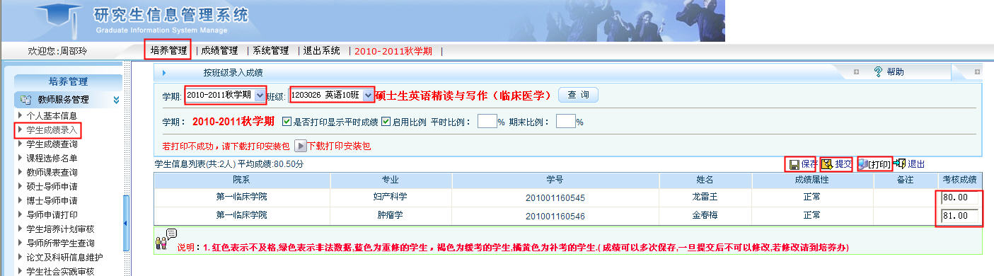Open the 成绩管理 top menu
The width and height of the screenshot is (994, 276).
pyautogui.click(x=219, y=51)
